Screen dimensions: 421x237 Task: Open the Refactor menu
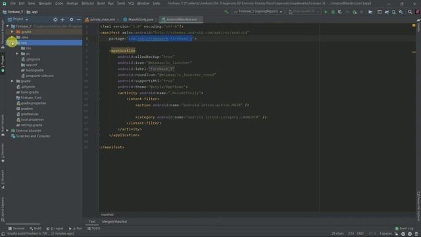(x=87, y=3)
